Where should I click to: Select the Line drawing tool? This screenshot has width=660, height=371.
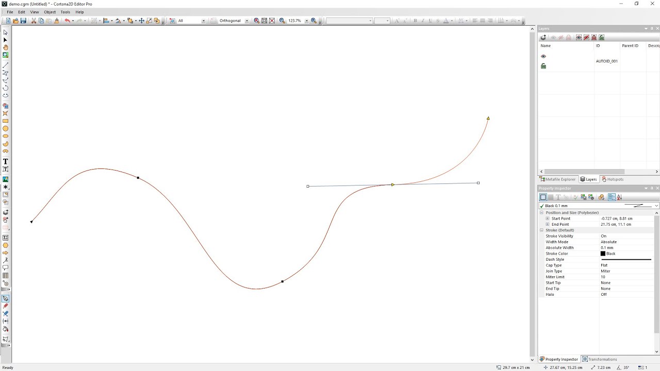(x=6, y=65)
